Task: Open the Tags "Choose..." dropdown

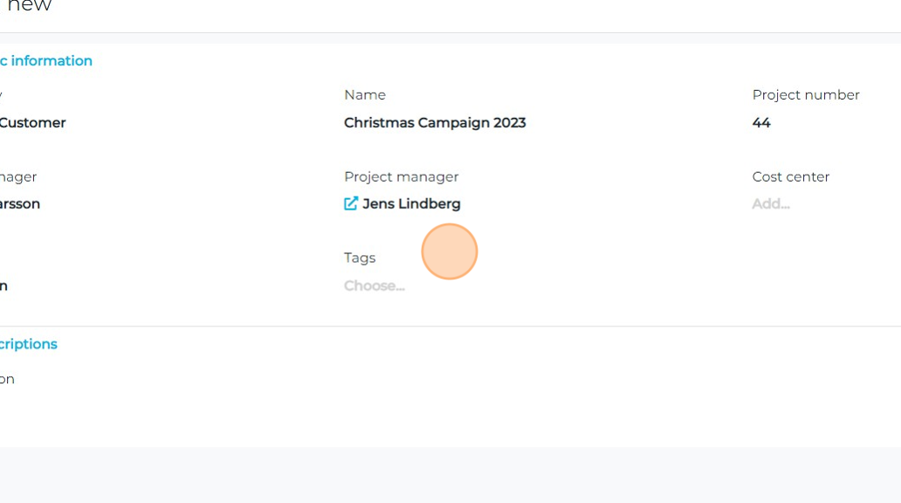Action: pyautogui.click(x=375, y=286)
